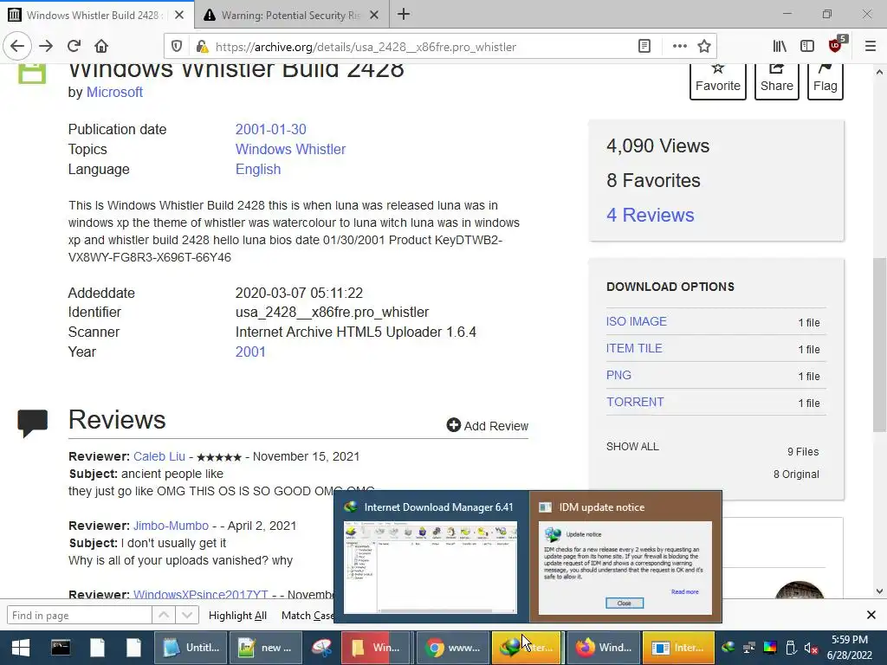Open the tracking protection shield icon
Screen dimensions: 887x665
(x=177, y=47)
